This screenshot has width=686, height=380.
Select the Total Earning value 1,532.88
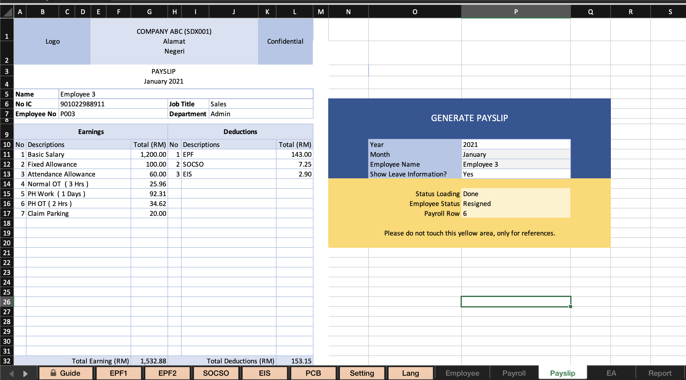[x=149, y=361]
